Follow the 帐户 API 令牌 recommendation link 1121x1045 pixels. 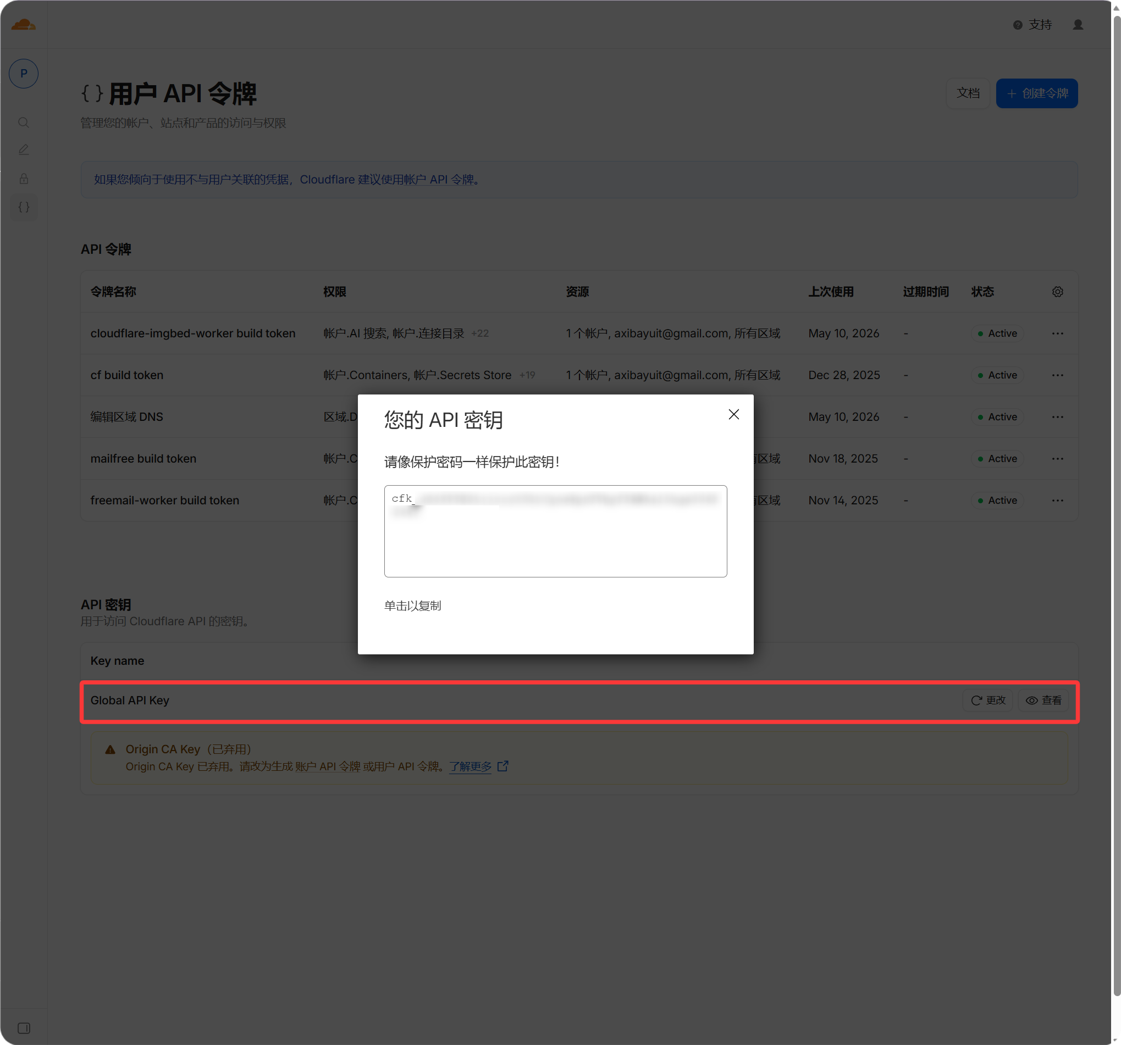pyautogui.click(x=438, y=180)
